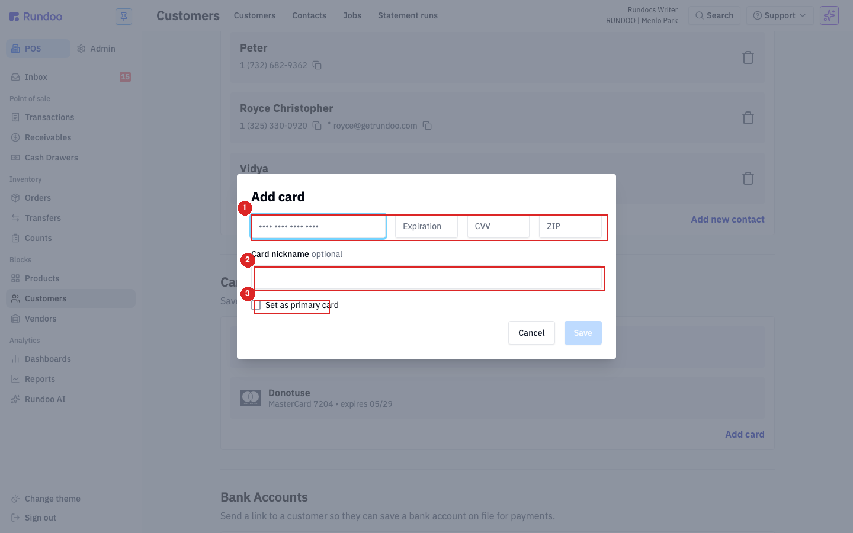Click the pin sidebar icon
The width and height of the screenshot is (853, 533).
[124, 17]
